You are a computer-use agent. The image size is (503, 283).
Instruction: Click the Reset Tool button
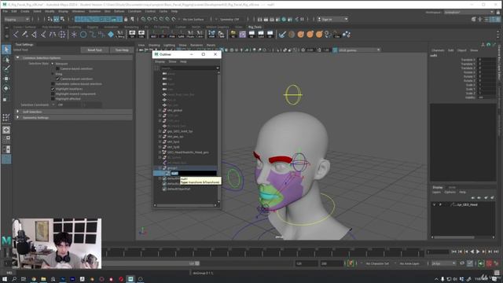tap(94, 50)
